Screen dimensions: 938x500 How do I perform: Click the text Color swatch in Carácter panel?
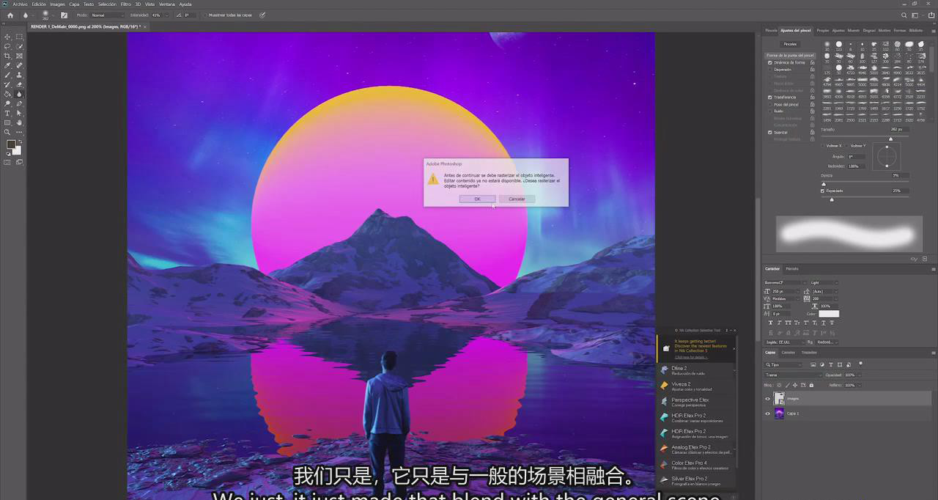[829, 314]
